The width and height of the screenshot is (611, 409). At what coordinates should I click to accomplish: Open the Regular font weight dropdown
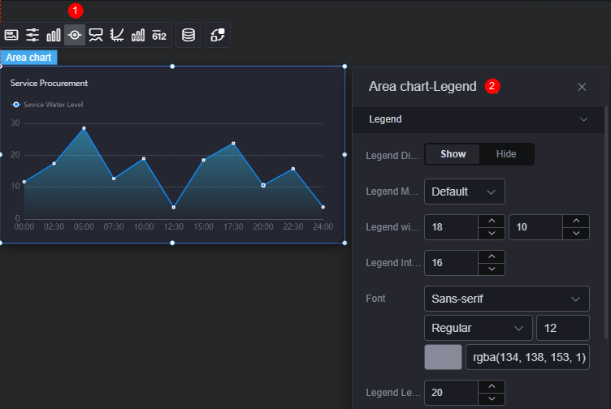(x=478, y=328)
